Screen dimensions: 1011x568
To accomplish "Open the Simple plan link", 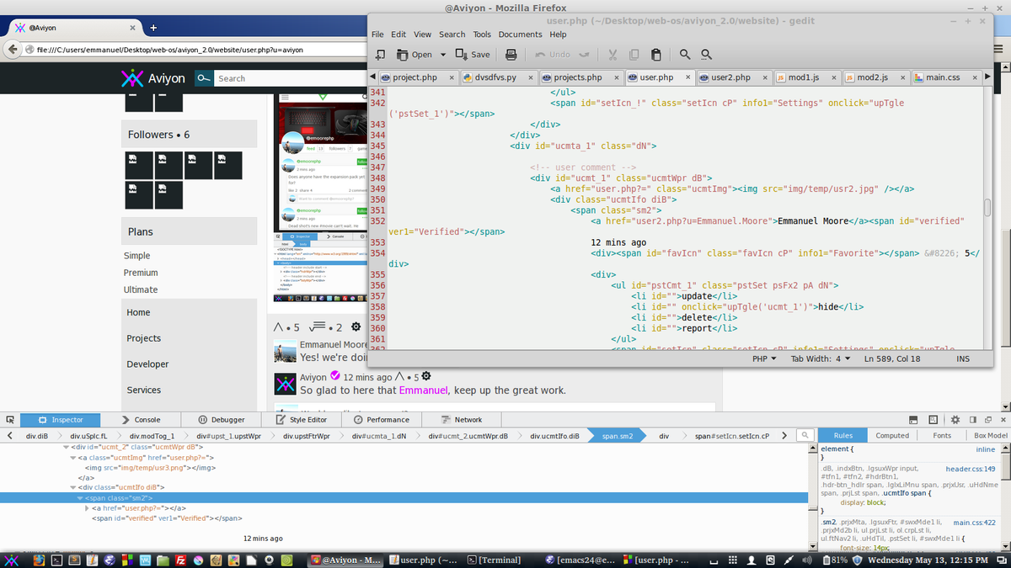I will click(137, 256).
